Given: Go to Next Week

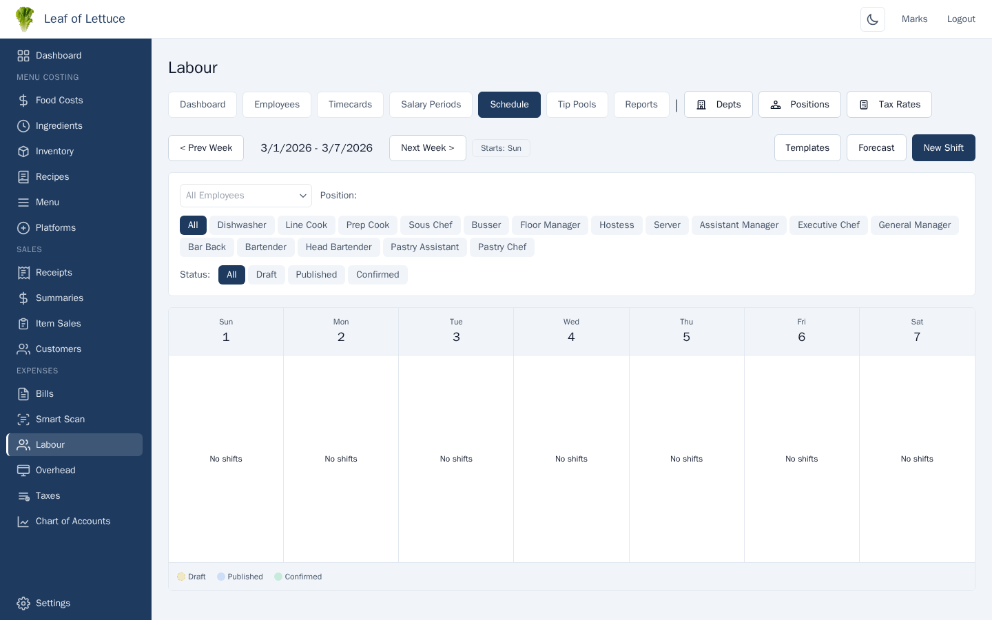Looking at the screenshot, I should tap(427, 148).
